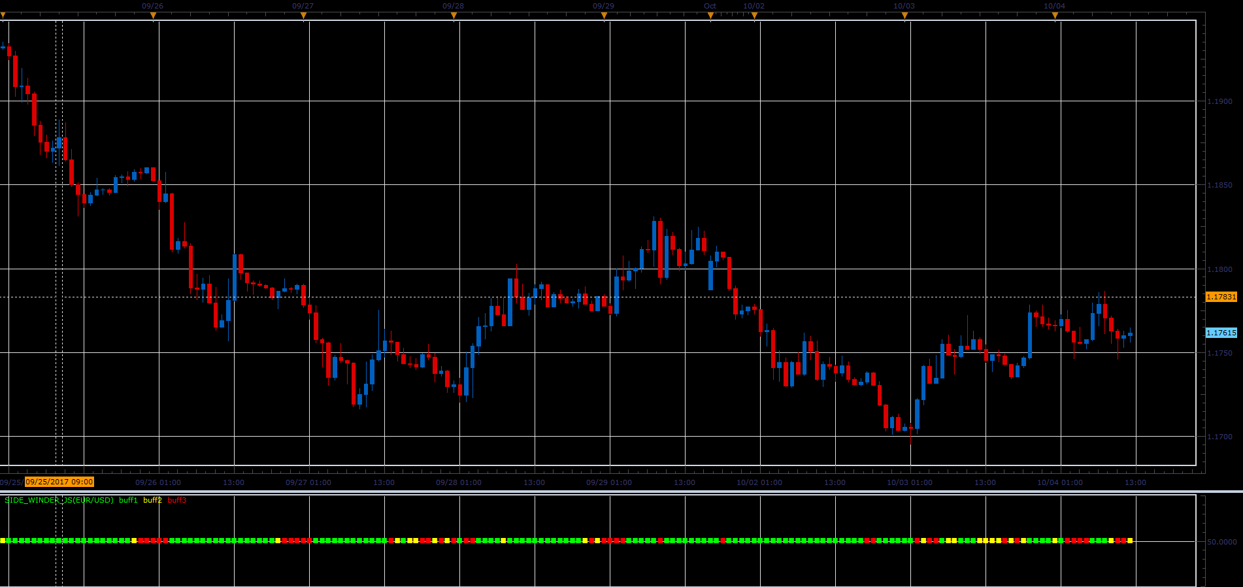Viewport: 1243px width, 587px height.
Task: Click the 09/26 date label above the chart
Action: 153,6
